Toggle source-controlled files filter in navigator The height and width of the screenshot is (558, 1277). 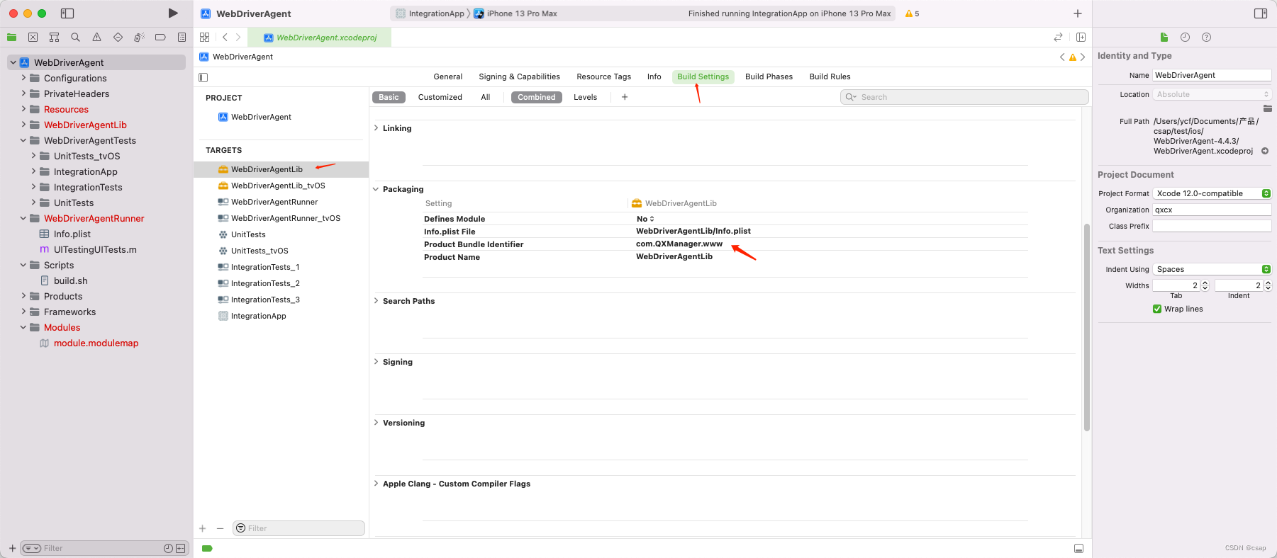pyautogui.click(x=181, y=548)
